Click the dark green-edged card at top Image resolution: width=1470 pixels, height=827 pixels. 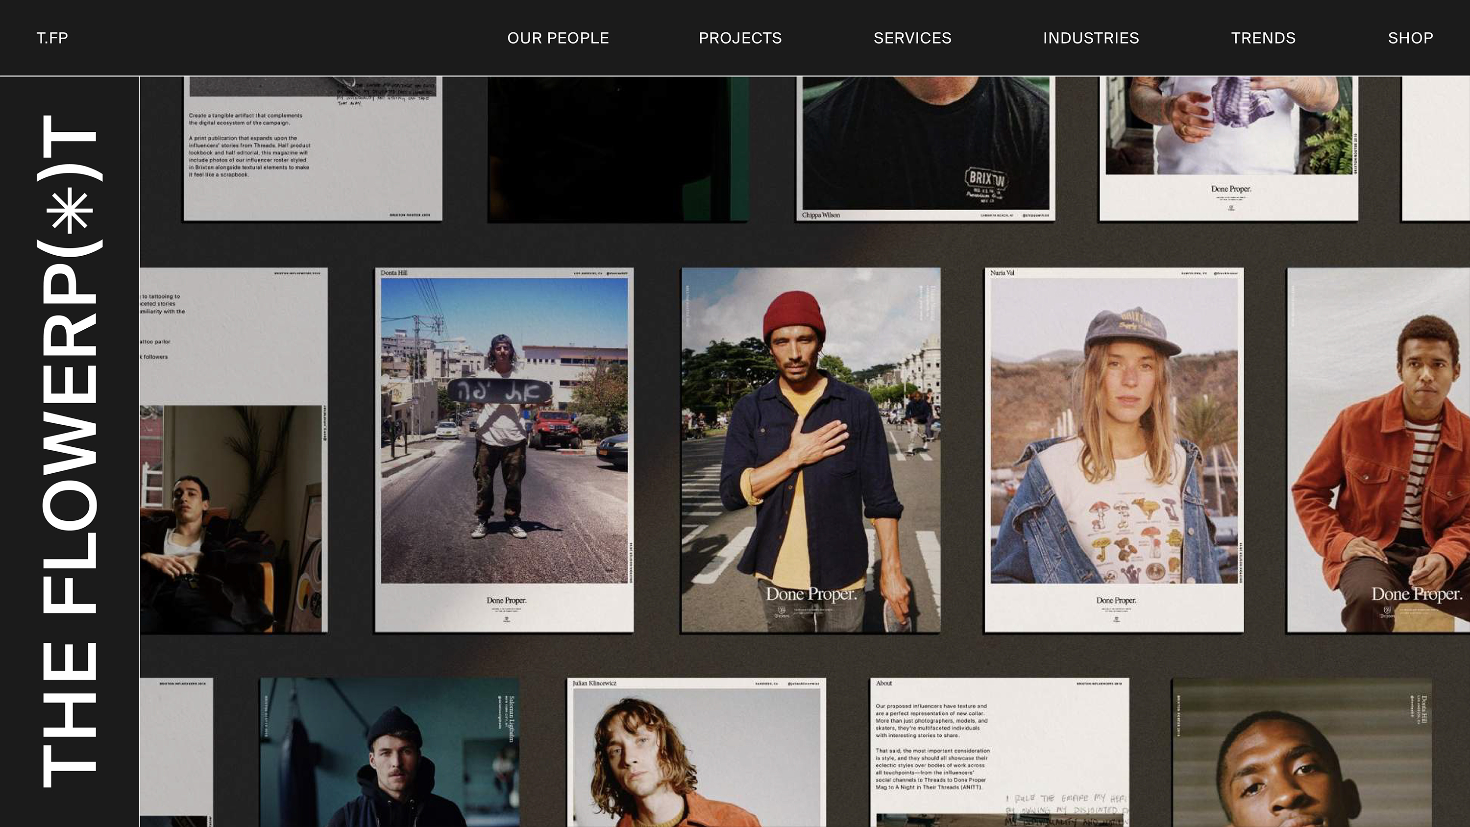(x=618, y=148)
